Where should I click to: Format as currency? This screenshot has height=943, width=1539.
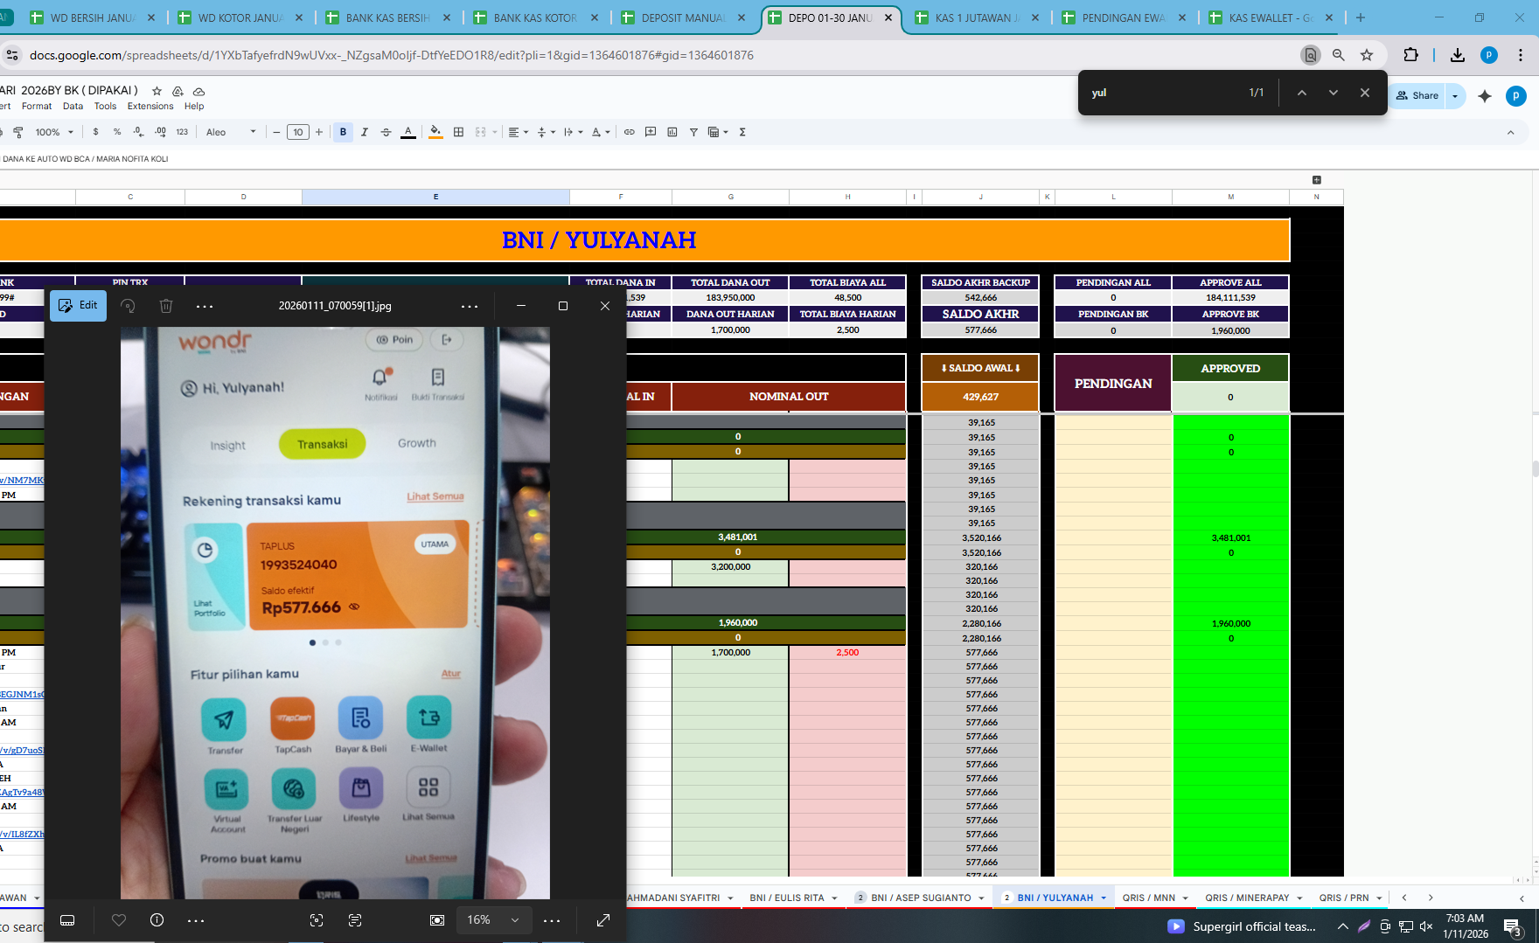point(95,132)
